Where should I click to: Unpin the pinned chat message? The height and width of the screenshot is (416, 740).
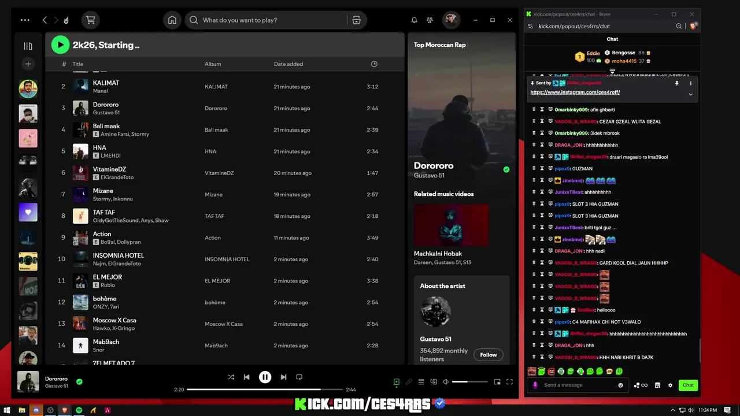(x=676, y=83)
